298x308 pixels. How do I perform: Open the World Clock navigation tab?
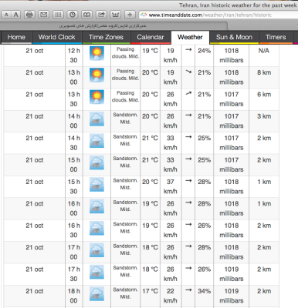coord(56,37)
